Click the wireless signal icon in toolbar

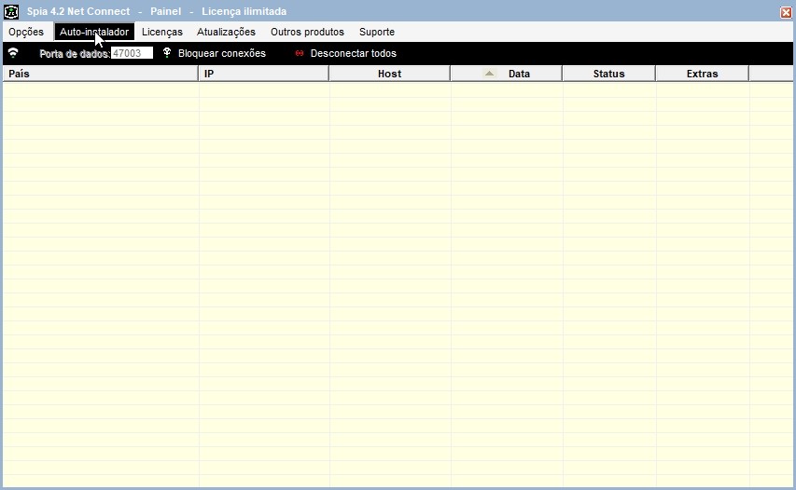coord(13,53)
